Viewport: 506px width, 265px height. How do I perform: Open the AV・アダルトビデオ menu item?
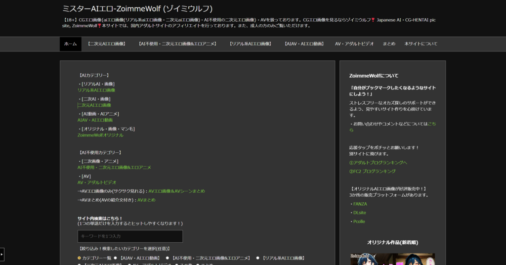coord(354,44)
